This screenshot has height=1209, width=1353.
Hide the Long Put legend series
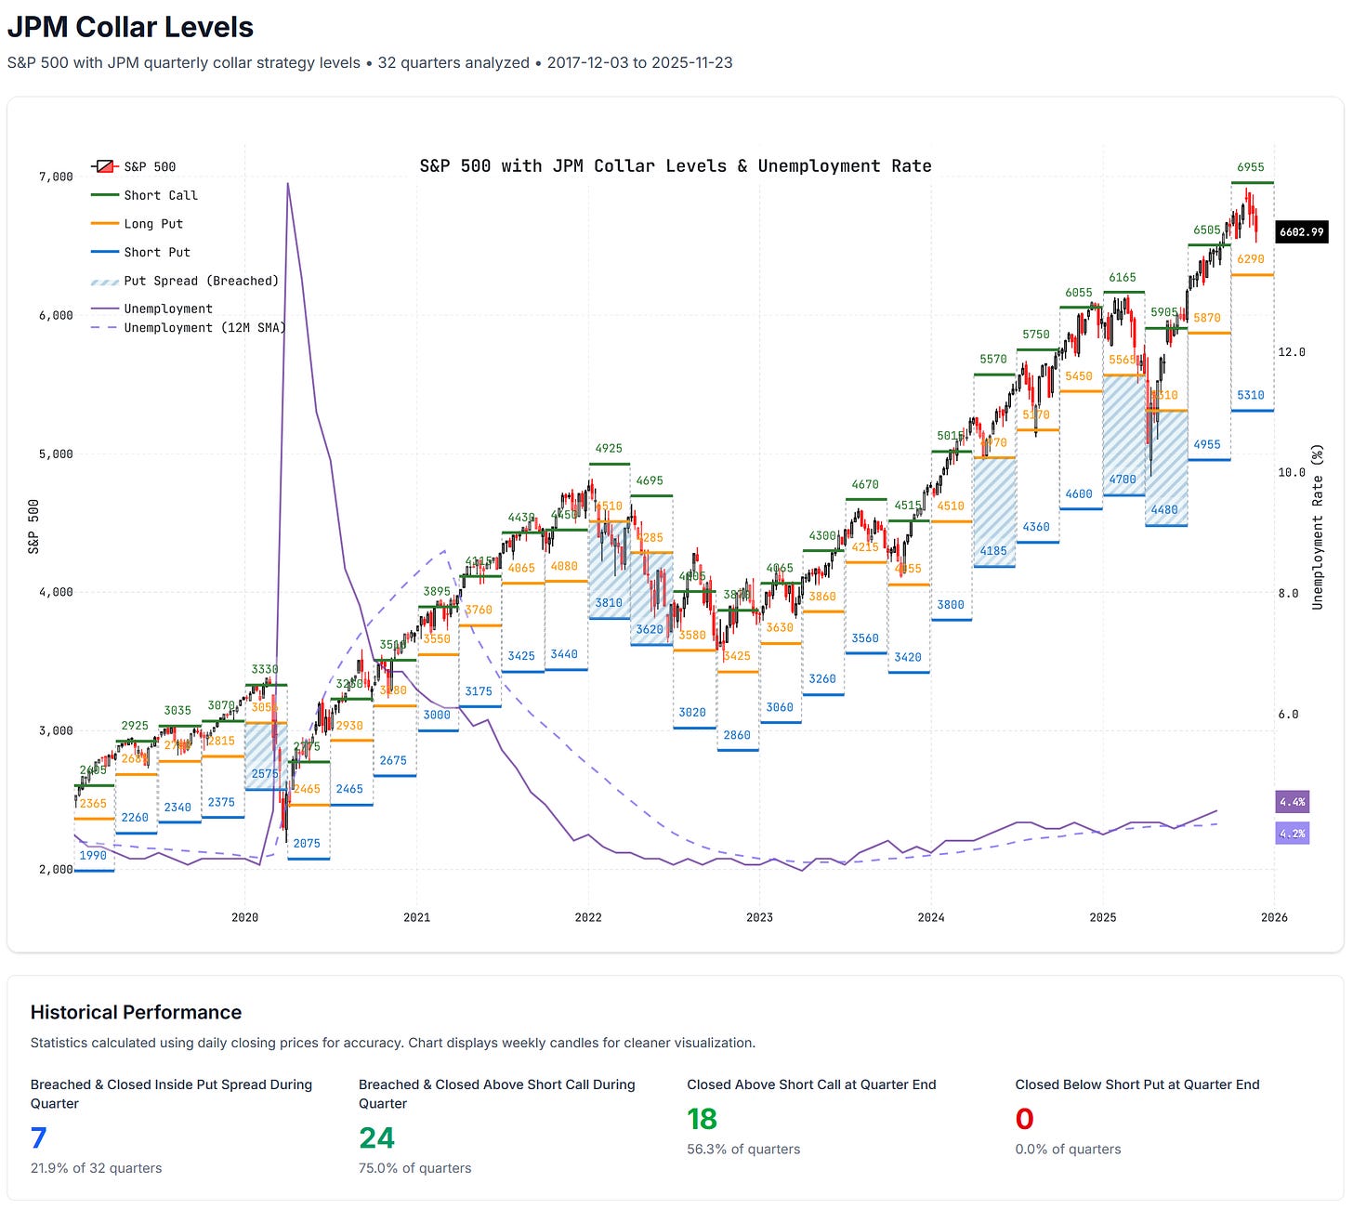point(137,224)
